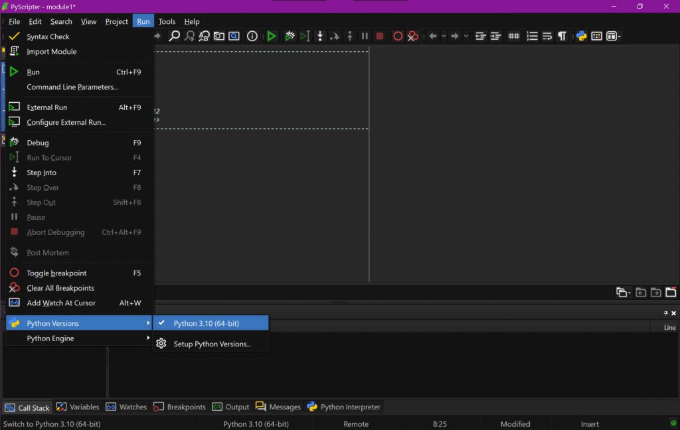Click the Clear All Breakpoints toolbar icon
This screenshot has width=680, height=430.
pyautogui.click(x=413, y=36)
